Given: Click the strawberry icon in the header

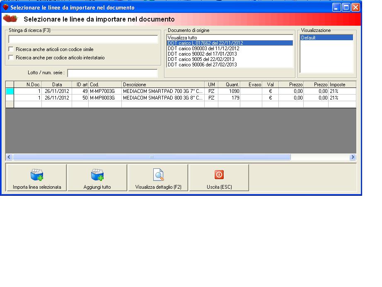Looking at the screenshot, I should pyautogui.click(x=10, y=19).
